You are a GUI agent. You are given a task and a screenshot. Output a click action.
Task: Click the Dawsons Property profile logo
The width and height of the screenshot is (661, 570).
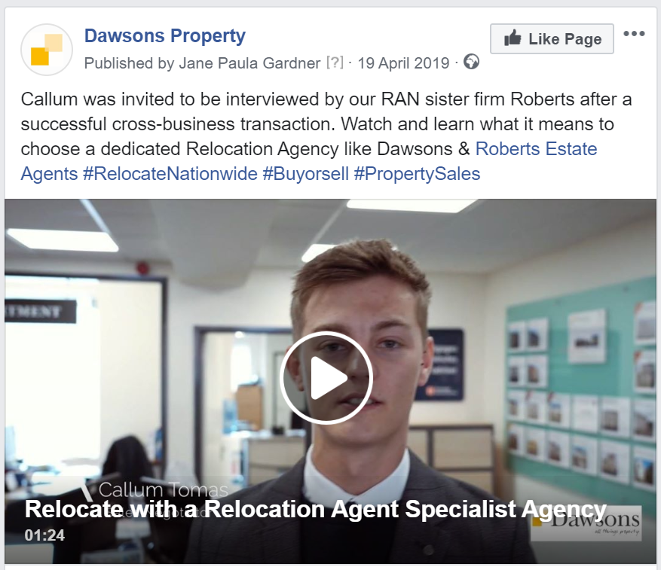tap(47, 50)
